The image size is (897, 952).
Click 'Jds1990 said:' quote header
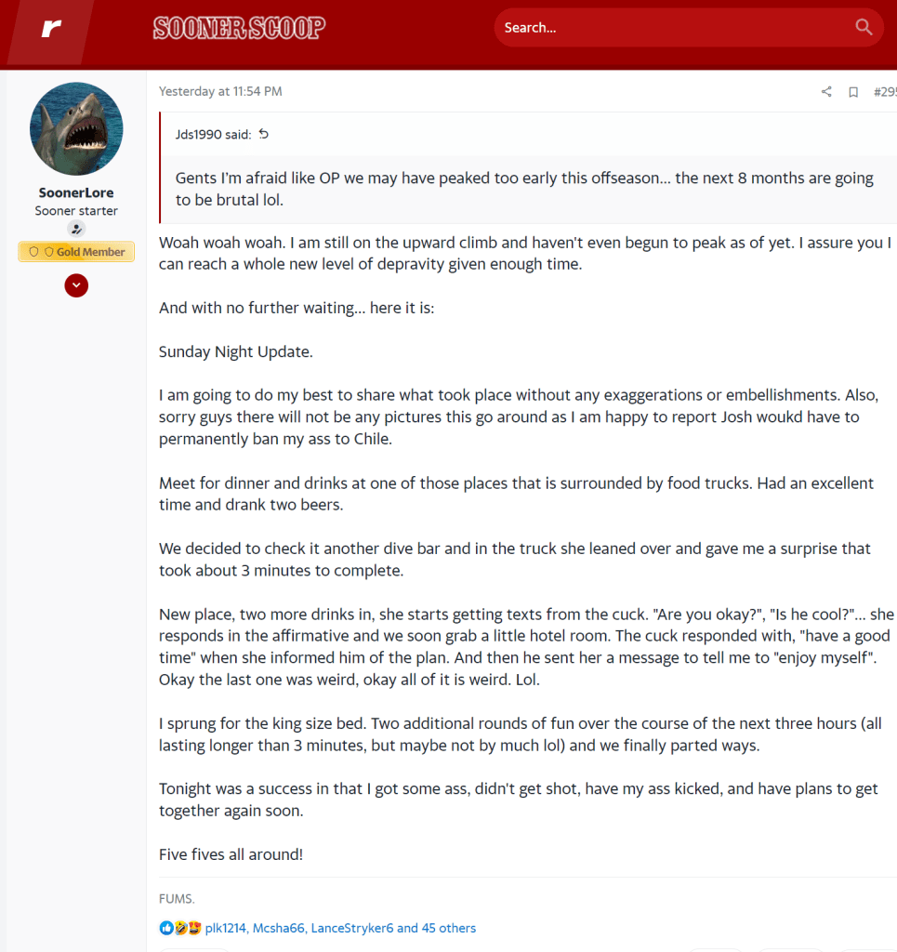pos(213,134)
